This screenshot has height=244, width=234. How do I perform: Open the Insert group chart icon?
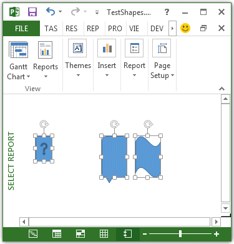[107, 48]
